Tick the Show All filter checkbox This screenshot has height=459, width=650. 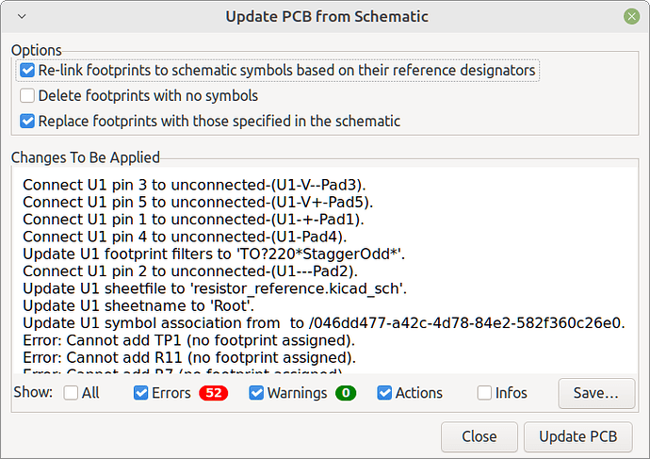point(71,393)
